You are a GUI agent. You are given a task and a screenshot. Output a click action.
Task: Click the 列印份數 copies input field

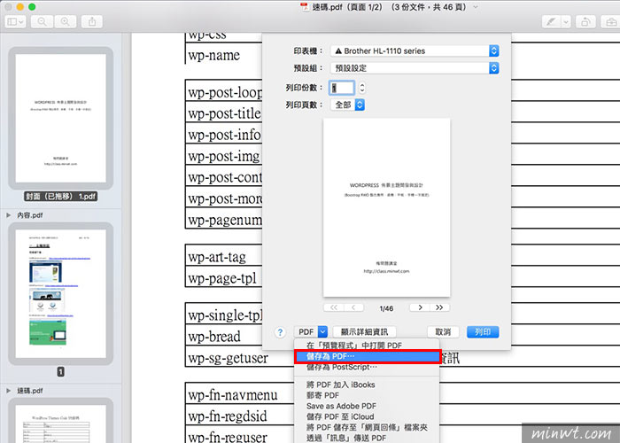342,88
